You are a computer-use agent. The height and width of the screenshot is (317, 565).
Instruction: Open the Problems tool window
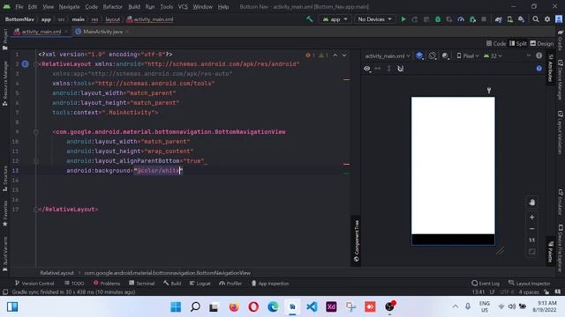click(x=107, y=284)
